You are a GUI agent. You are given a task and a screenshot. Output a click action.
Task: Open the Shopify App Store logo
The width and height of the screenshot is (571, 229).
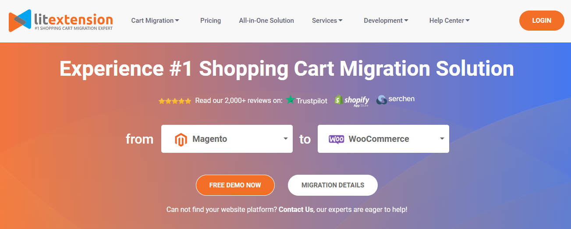pyautogui.click(x=352, y=101)
